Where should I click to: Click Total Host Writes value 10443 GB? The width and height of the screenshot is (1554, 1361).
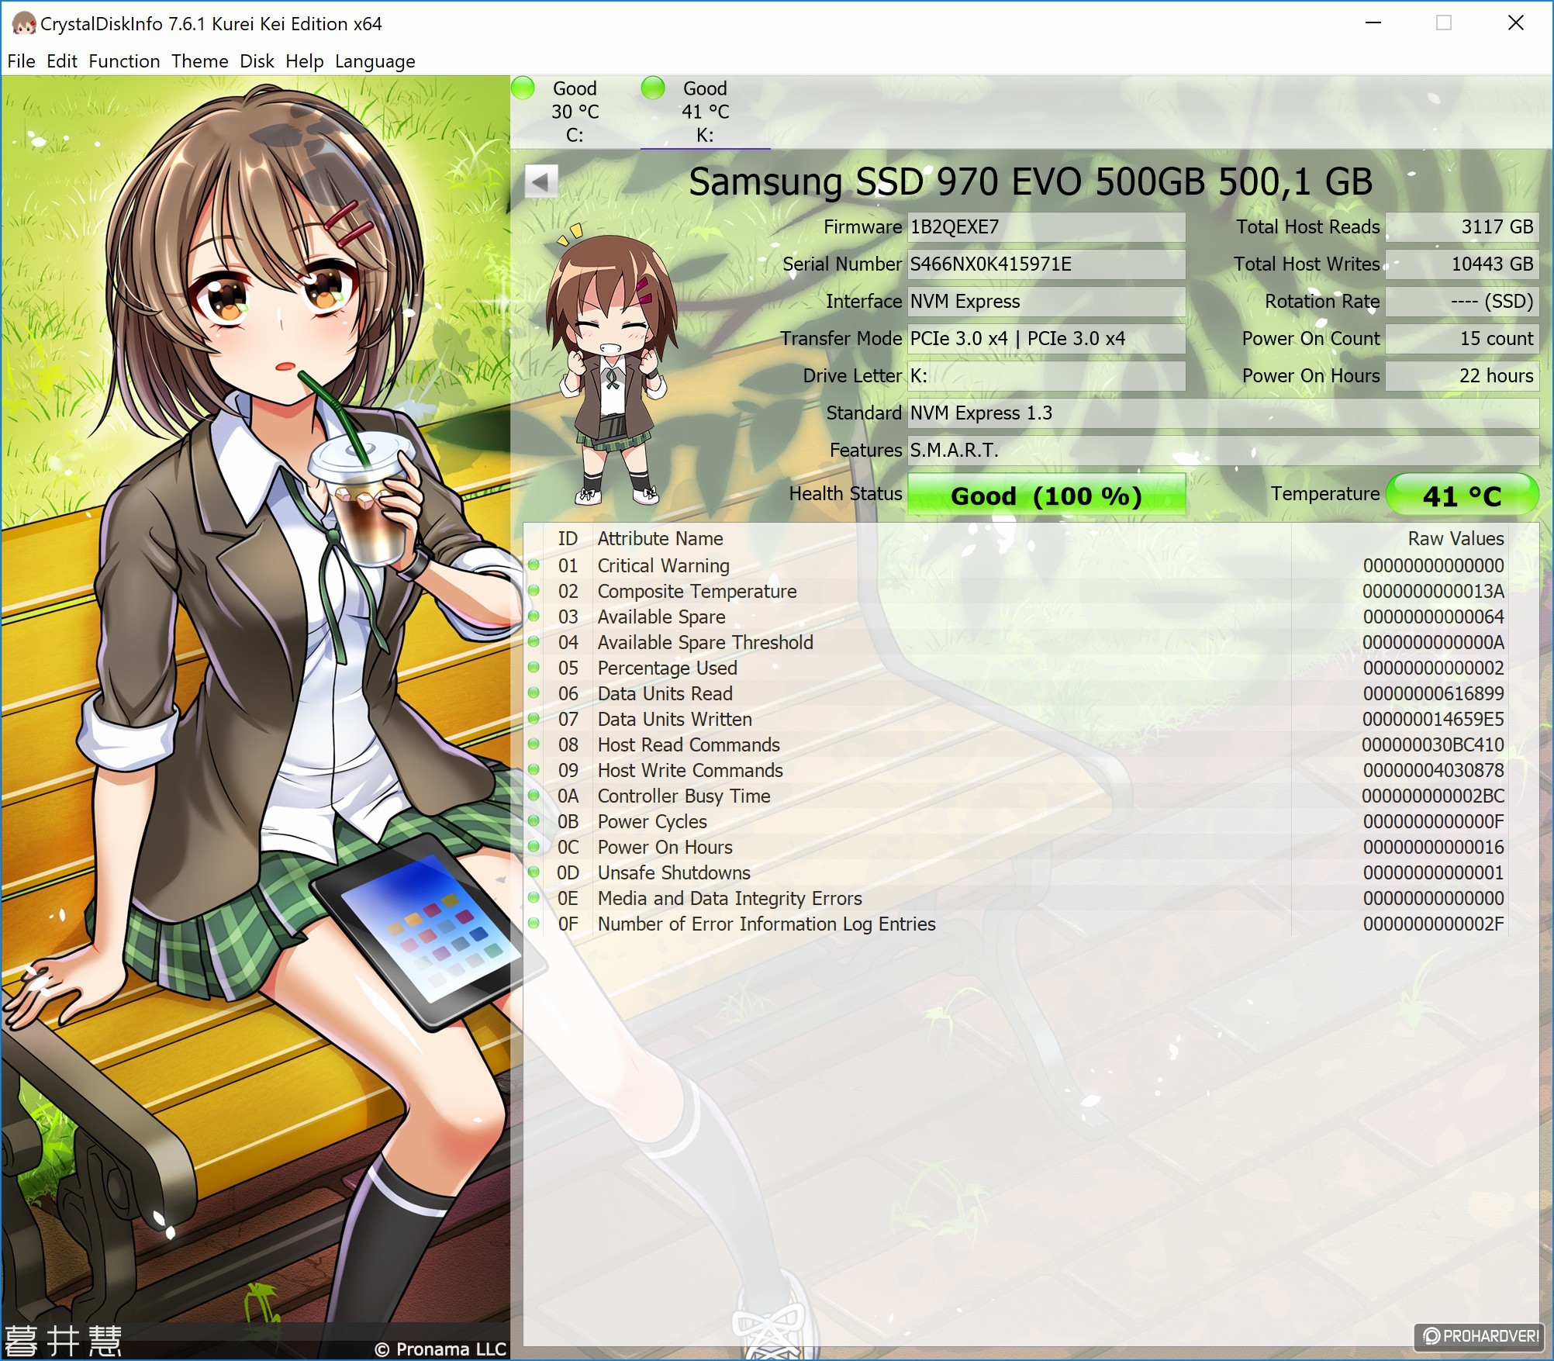point(1462,264)
